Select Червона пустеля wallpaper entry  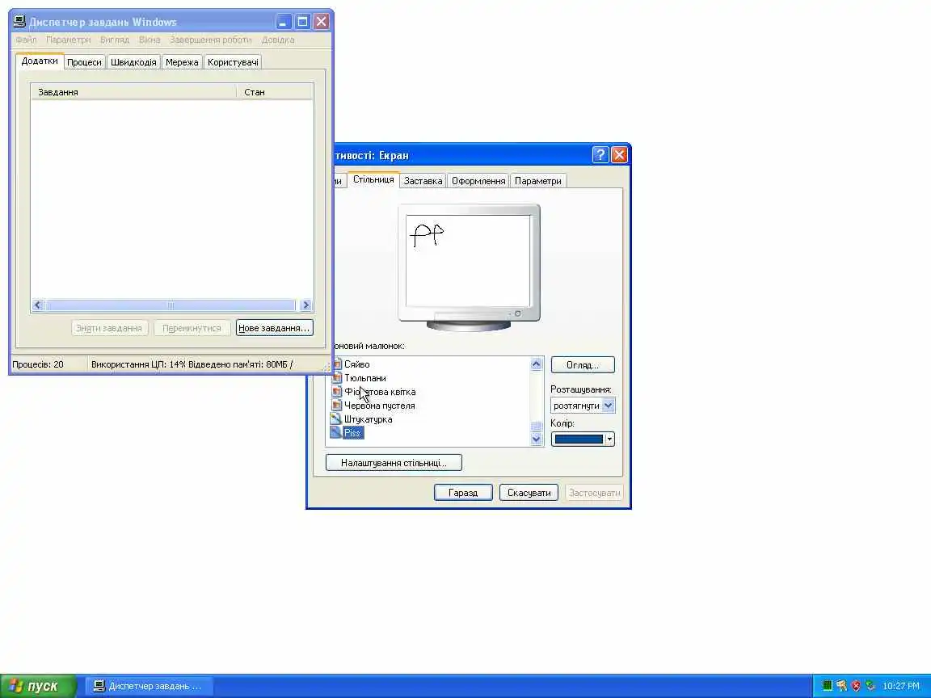[x=379, y=406]
